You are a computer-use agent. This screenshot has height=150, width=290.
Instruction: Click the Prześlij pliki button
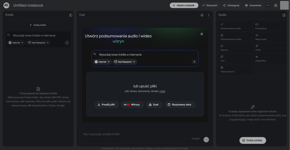point(106,105)
